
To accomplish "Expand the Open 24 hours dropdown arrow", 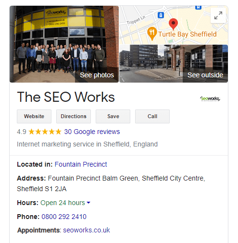I will coord(88,203).
